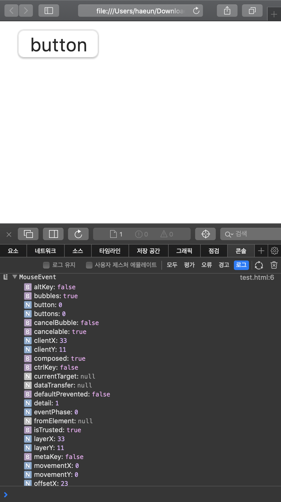This screenshot has width=281, height=502.
Task: Click the boolean type icon for altKey
Action: [x=28, y=287]
